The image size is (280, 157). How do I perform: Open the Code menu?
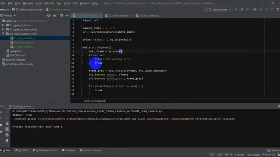[38, 3]
